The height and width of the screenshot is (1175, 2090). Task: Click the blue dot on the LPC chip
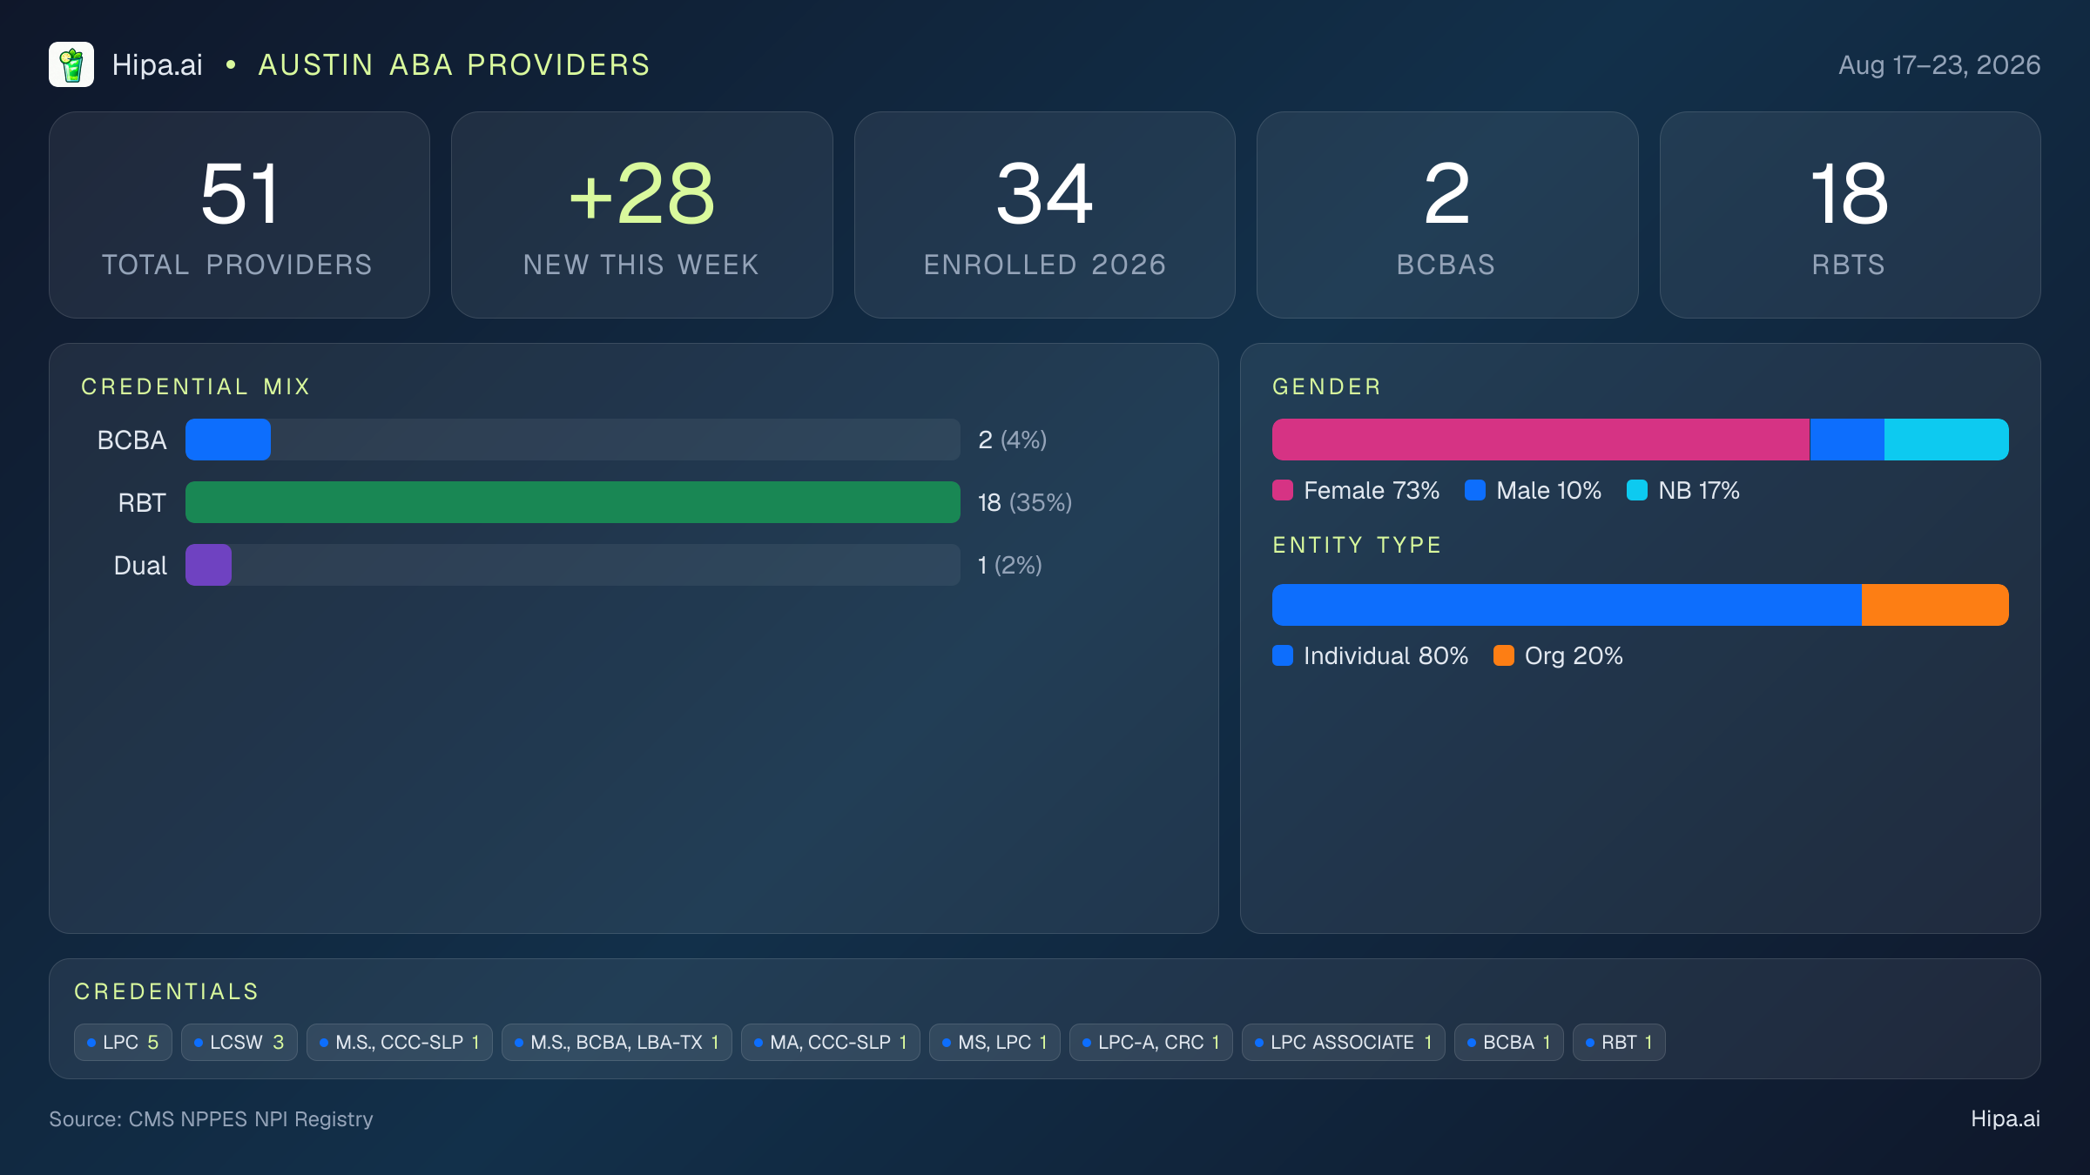coord(91,1043)
